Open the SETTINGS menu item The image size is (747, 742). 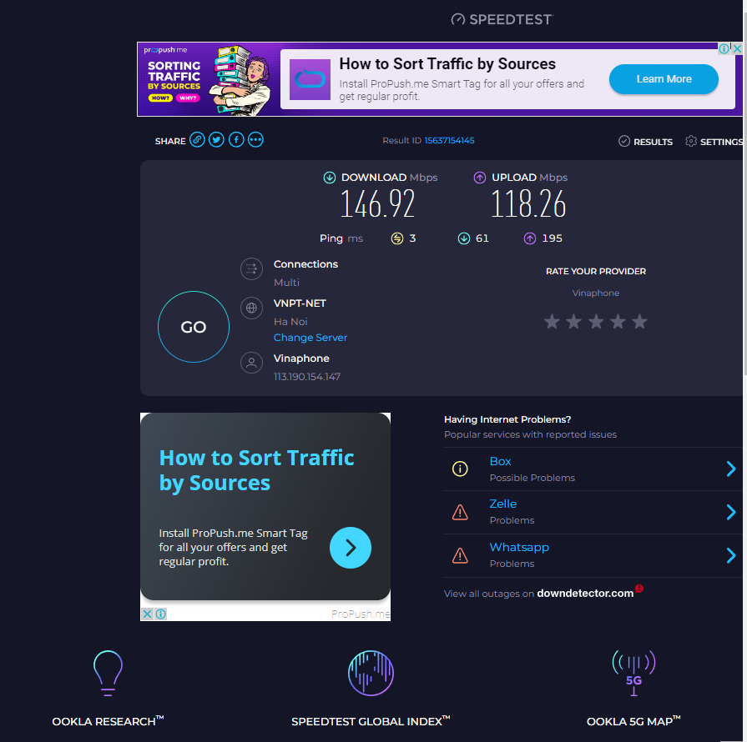pos(721,142)
